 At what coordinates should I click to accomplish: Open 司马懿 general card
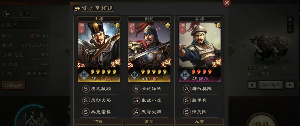[x=99, y=52]
